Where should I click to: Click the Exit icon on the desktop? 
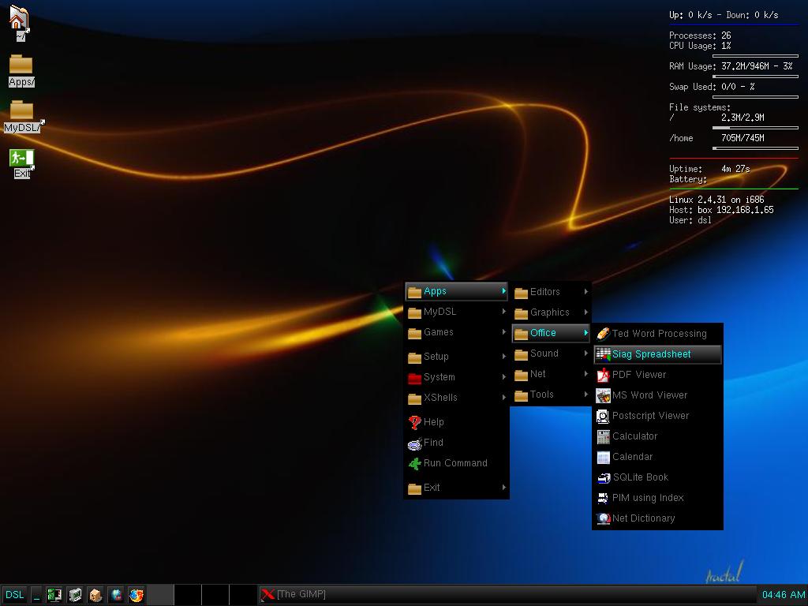coord(21,158)
